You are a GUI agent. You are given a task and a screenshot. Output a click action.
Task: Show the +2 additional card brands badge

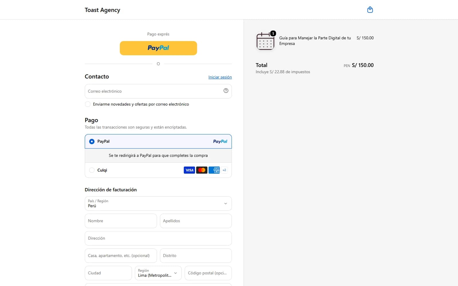(x=224, y=170)
